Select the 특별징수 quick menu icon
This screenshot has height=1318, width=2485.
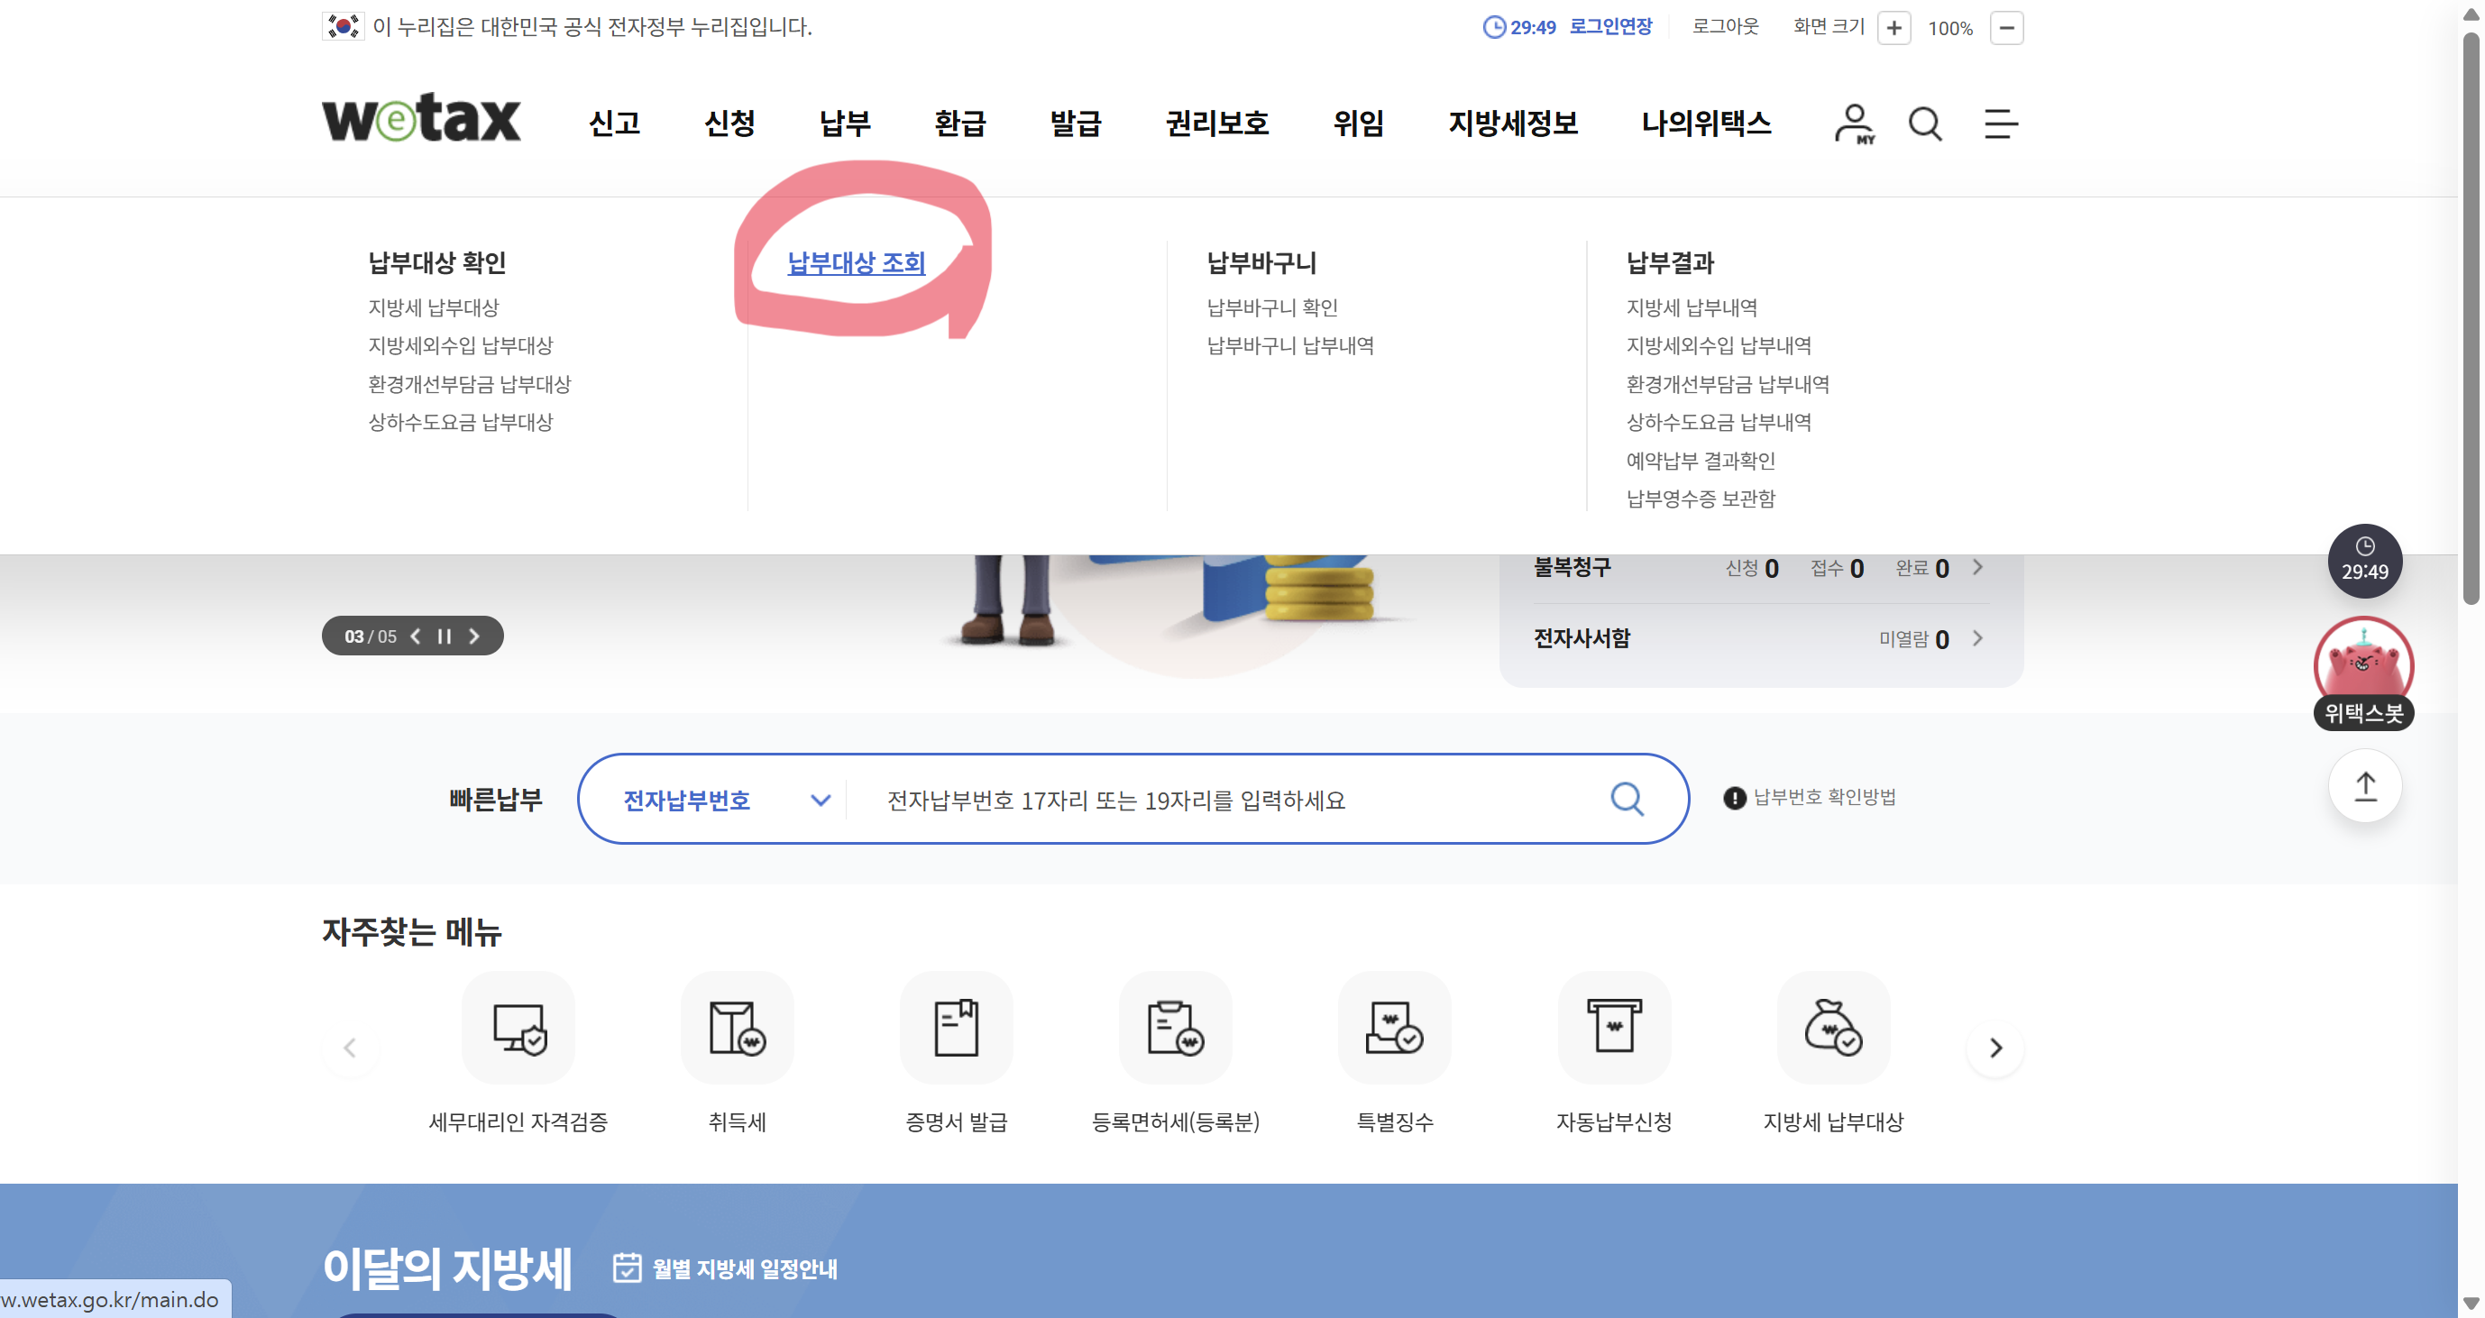pyautogui.click(x=1395, y=1027)
